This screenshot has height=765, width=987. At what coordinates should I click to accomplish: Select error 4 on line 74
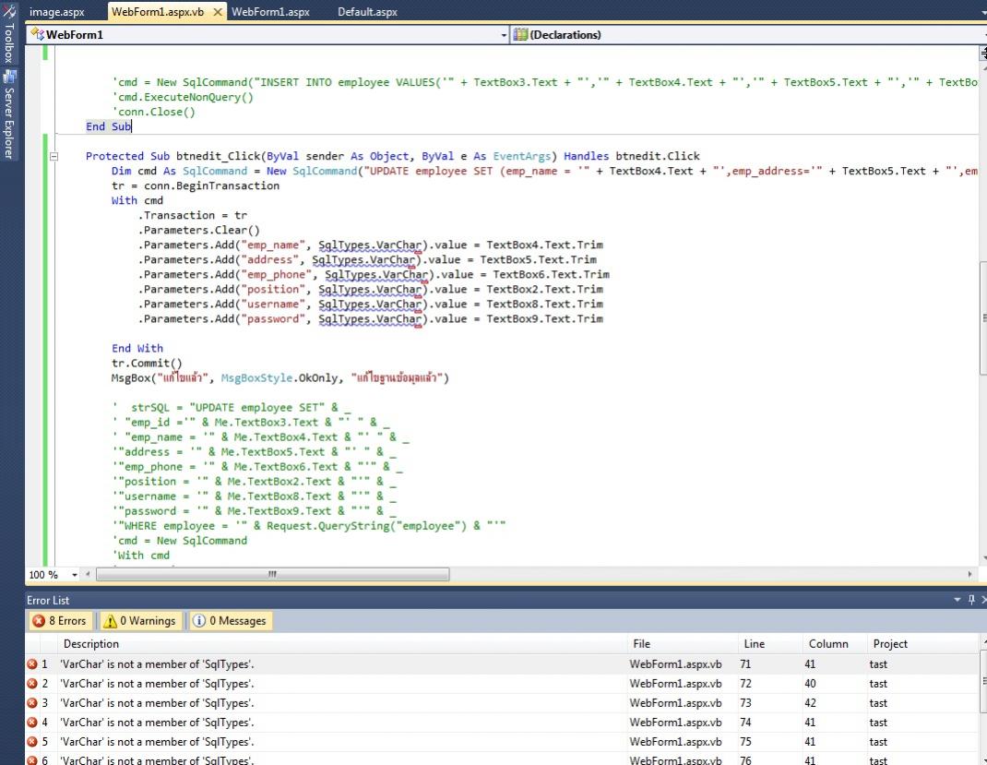[502, 723]
